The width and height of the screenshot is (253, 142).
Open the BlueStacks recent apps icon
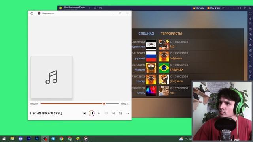point(100,8)
